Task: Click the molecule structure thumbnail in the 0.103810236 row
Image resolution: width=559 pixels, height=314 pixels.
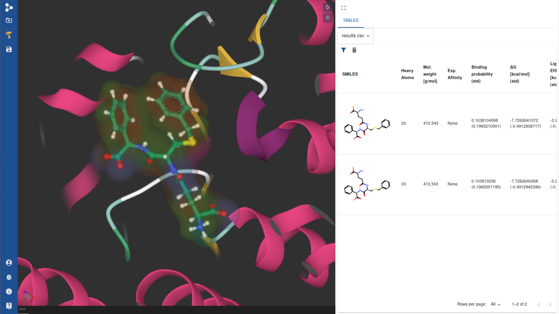Action: 366,184
